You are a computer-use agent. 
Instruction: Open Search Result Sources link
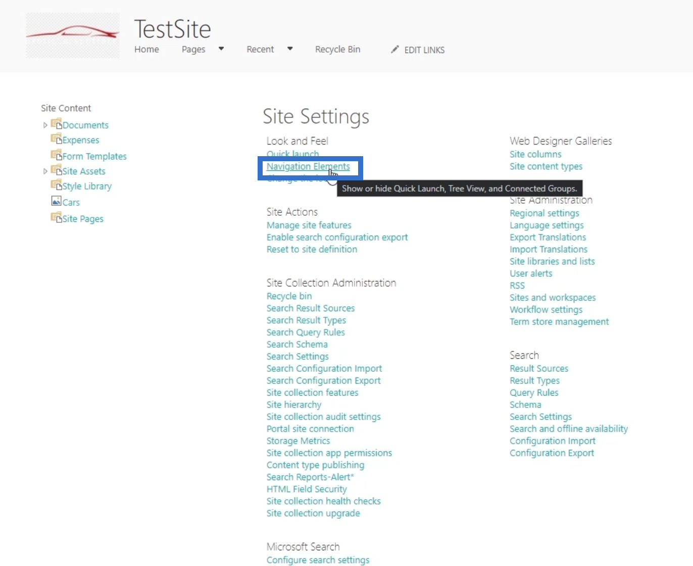[x=311, y=308]
